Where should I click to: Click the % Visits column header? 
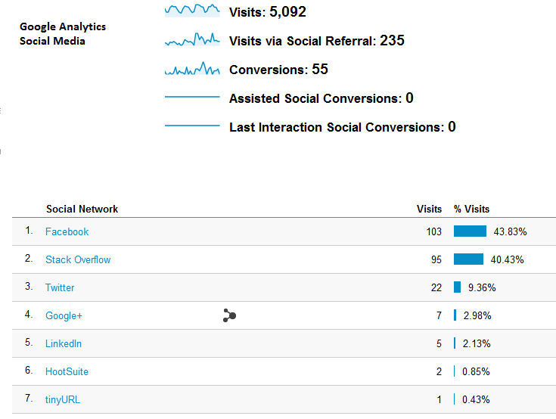(x=471, y=209)
